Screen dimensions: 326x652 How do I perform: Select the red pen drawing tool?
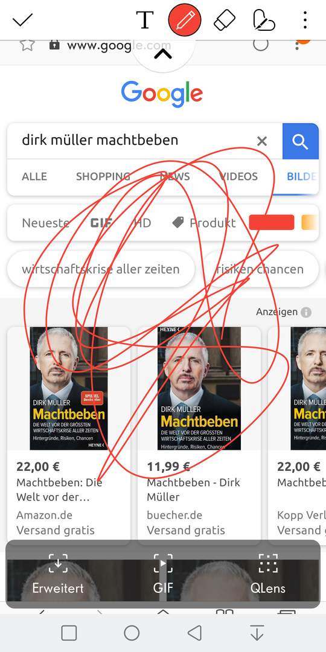click(185, 20)
